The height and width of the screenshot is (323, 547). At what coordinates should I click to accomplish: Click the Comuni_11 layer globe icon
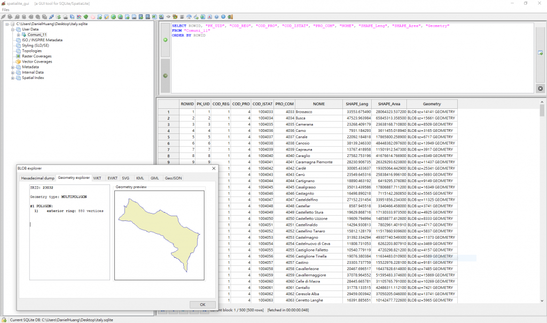[x=24, y=35]
